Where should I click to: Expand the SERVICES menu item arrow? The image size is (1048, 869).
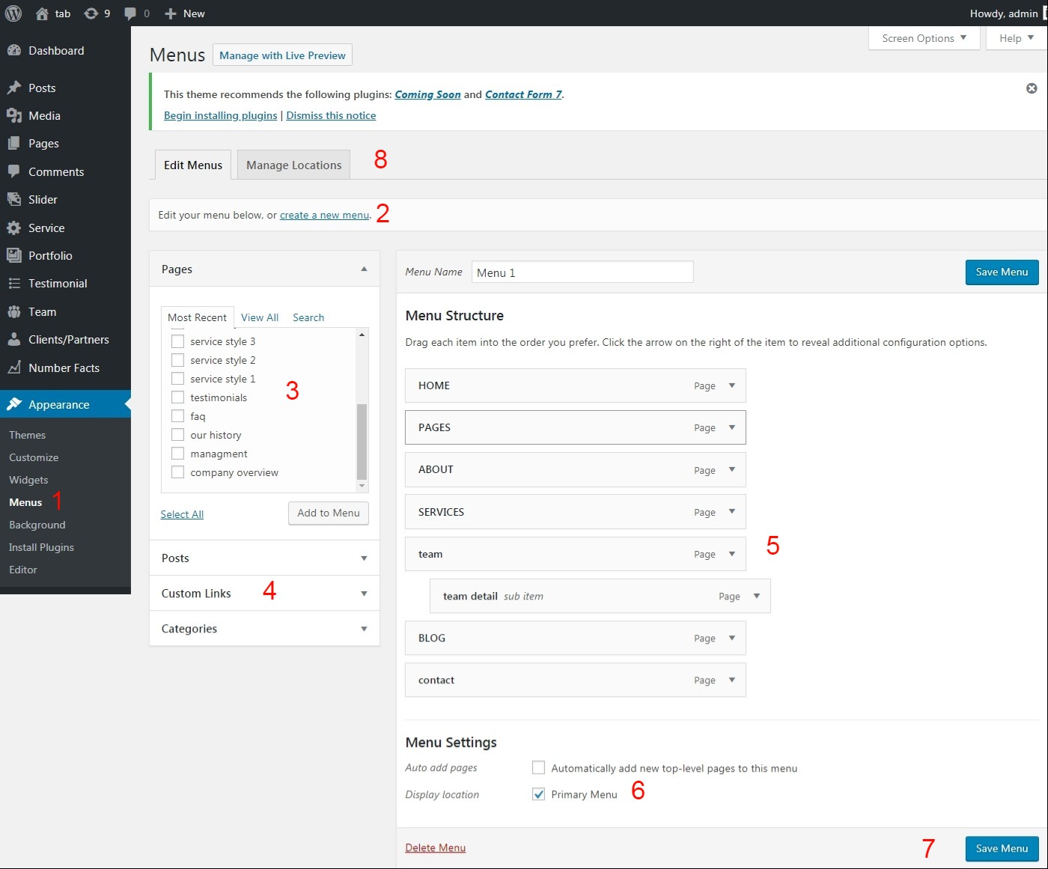(732, 512)
